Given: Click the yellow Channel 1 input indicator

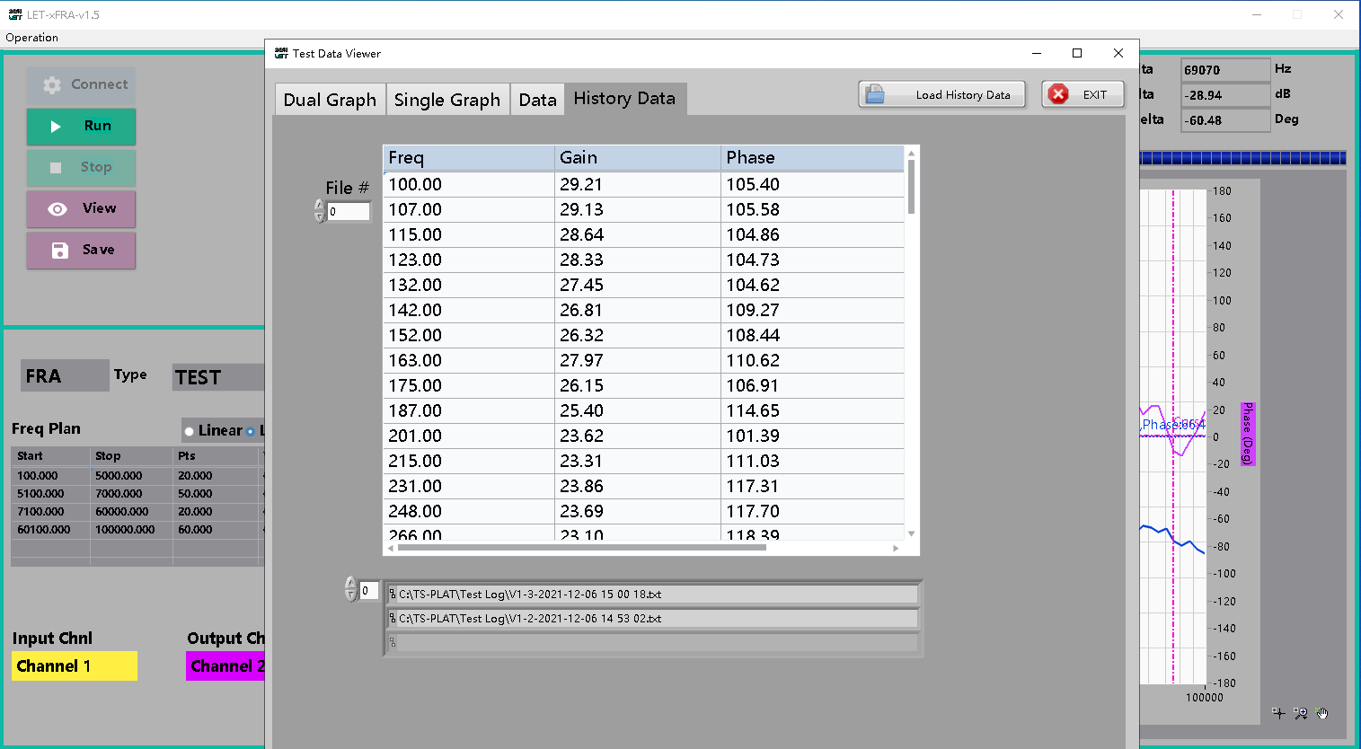Looking at the screenshot, I should click(x=75, y=666).
